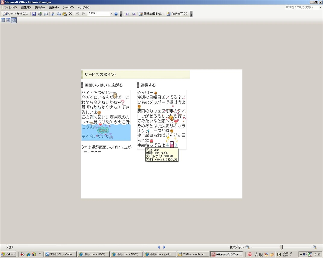This screenshot has height=258, width=323.
Task: Click the displayed デコメ picture
Action: pos(161,134)
